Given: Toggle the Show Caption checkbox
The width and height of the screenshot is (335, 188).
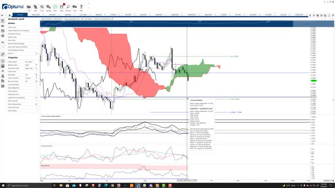Looking at the screenshot, I should [x=36, y=91].
